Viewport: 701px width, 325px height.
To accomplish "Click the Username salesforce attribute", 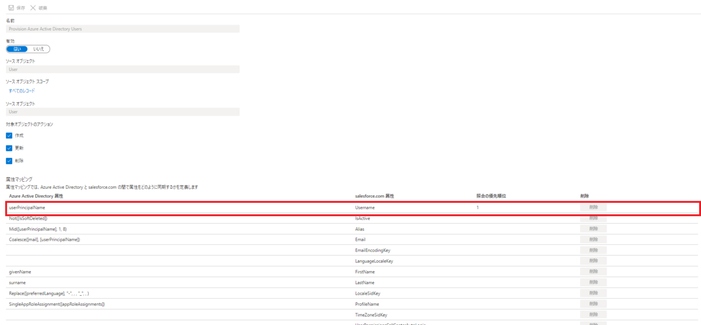I will point(365,208).
